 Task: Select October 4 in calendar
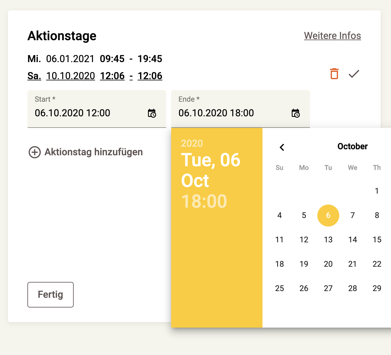[280, 215]
